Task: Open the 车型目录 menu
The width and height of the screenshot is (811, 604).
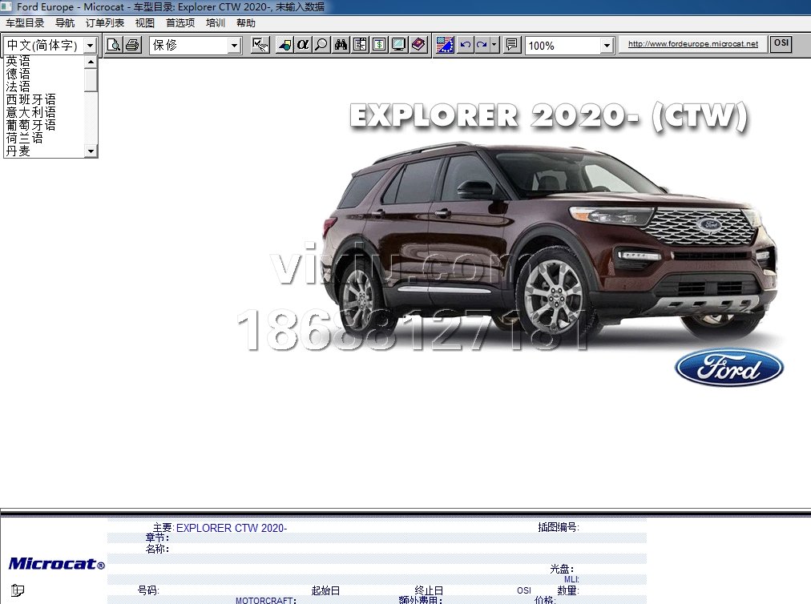Action: (x=25, y=23)
